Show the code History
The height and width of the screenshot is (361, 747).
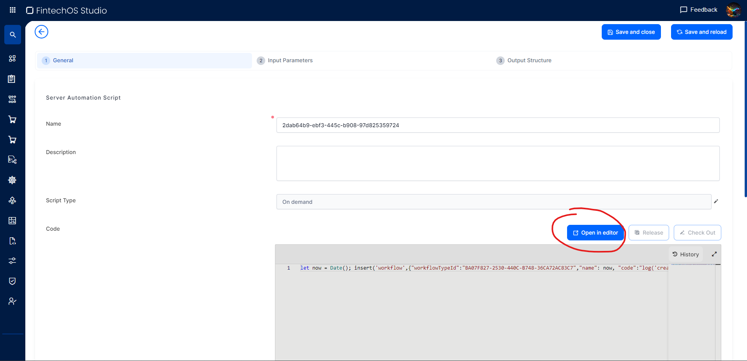(x=685, y=254)
